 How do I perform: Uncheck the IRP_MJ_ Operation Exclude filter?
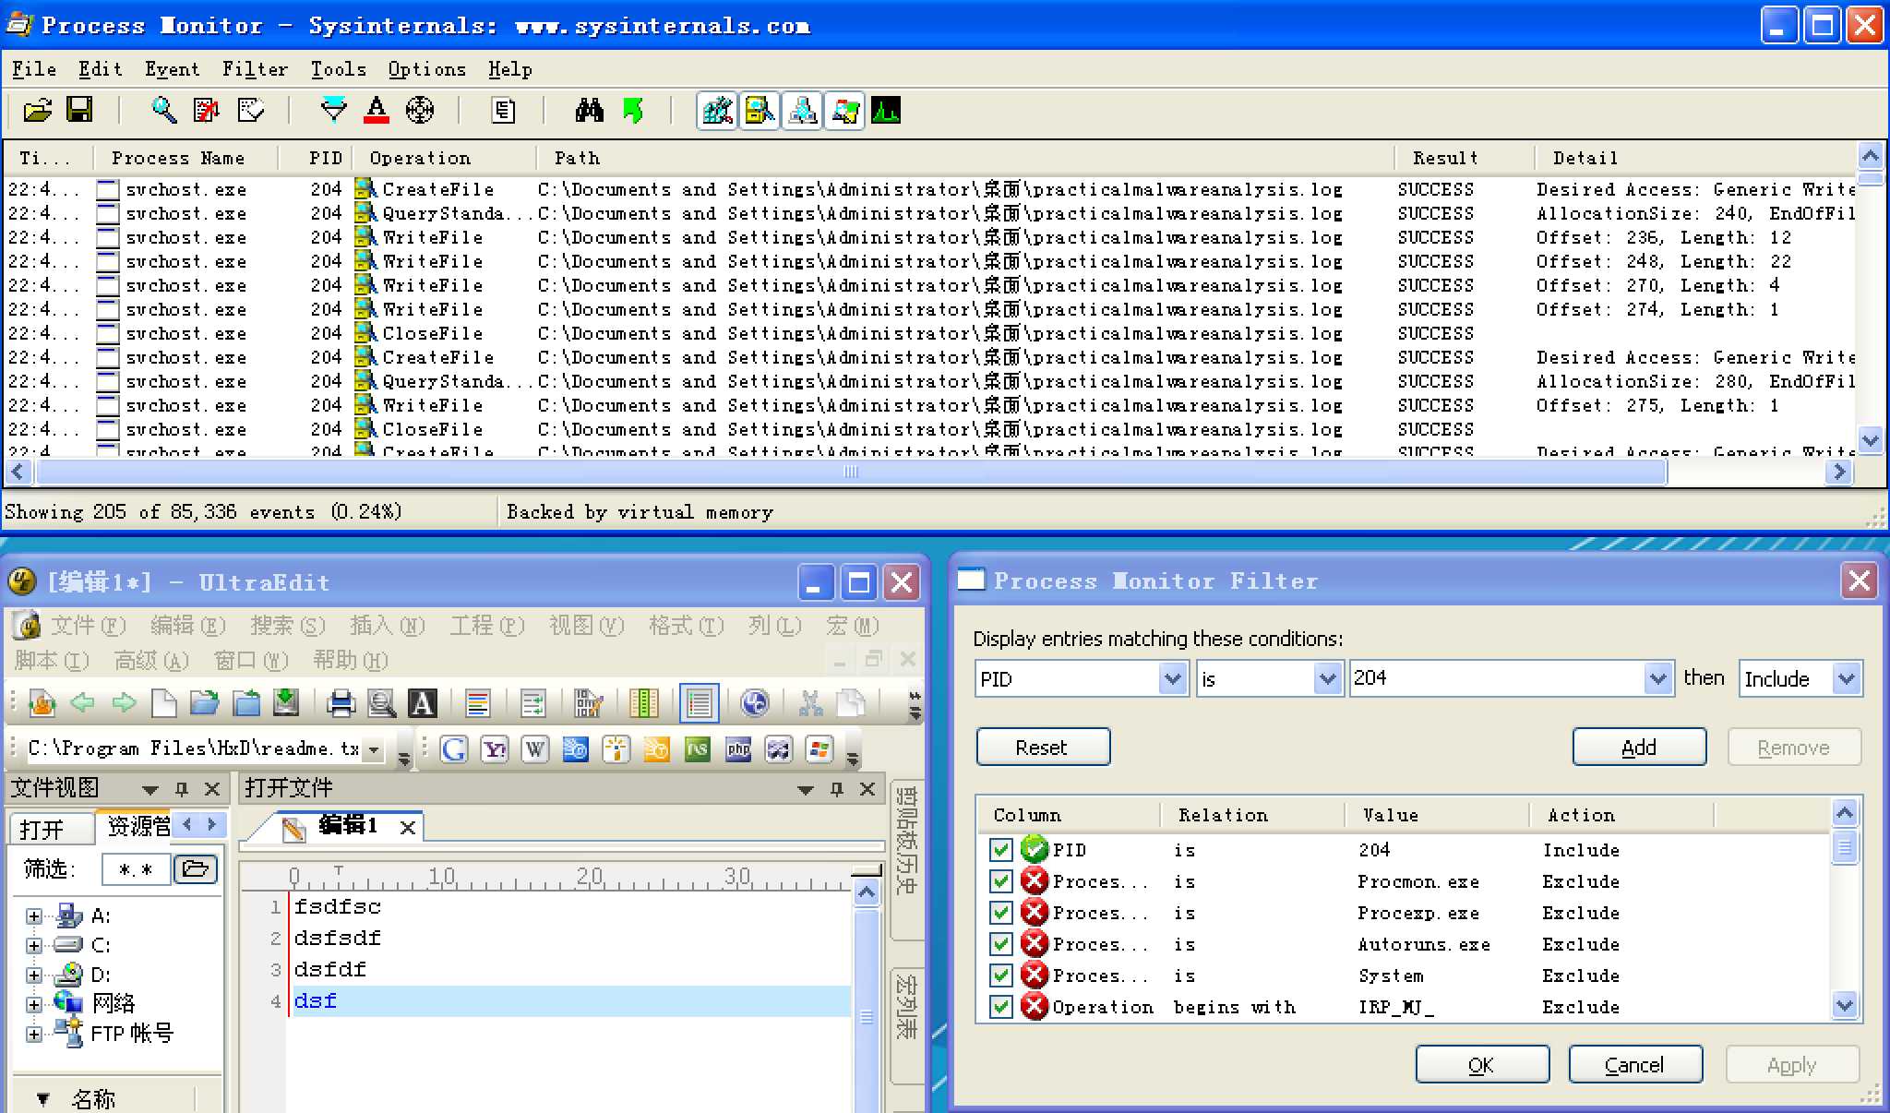tap(1000, 1007)
